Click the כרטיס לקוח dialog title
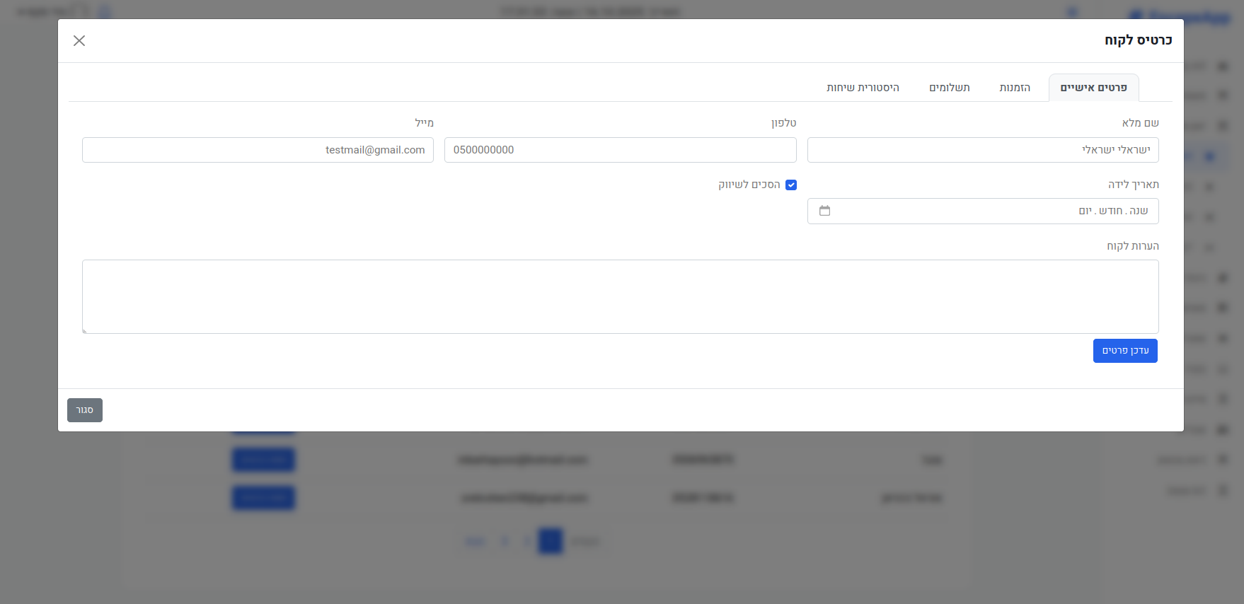 click(1138, 40)
